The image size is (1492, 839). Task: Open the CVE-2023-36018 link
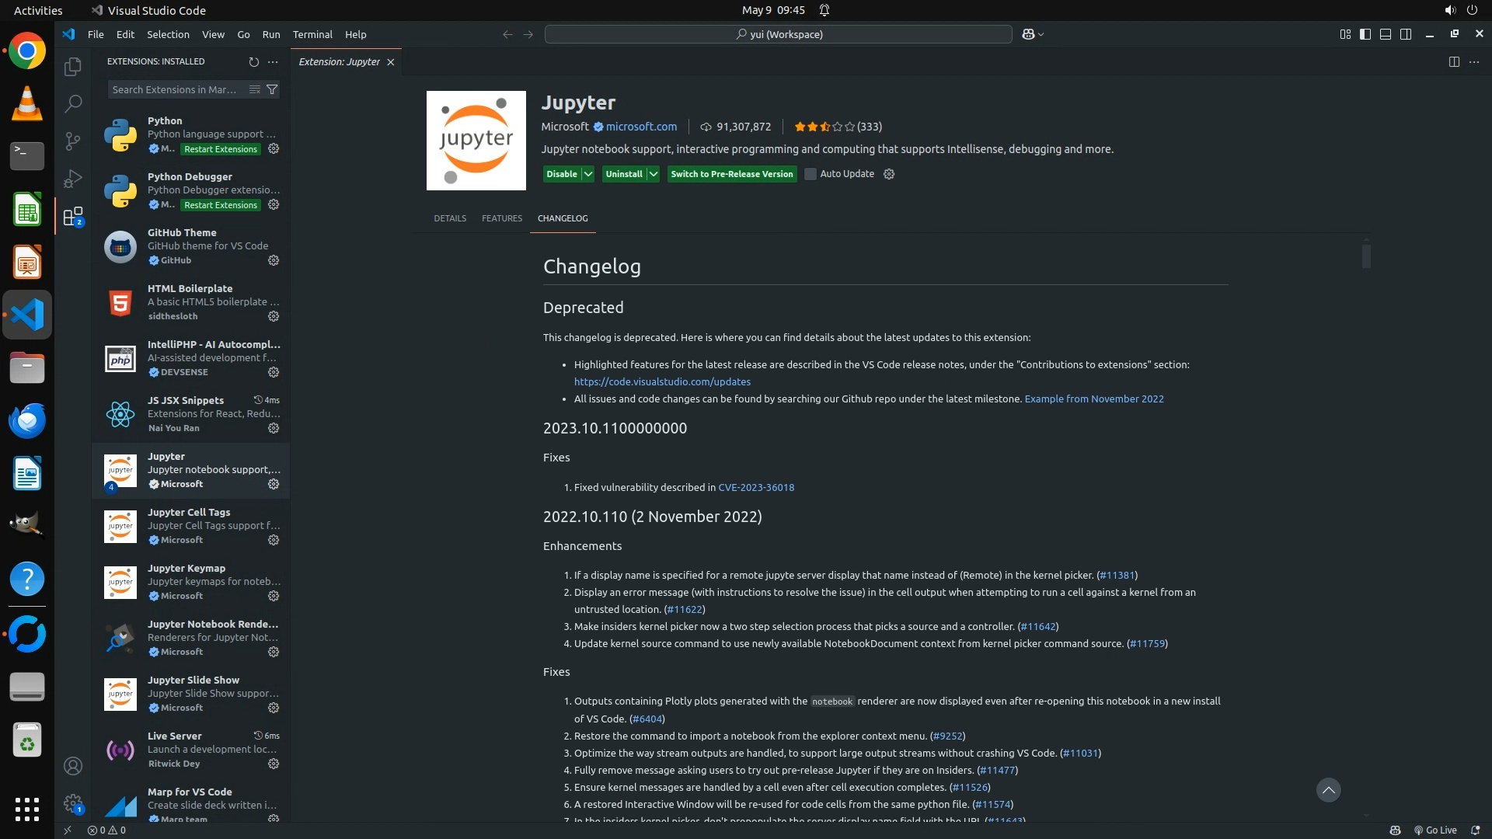pyautogui.click(x=755, y=487)
